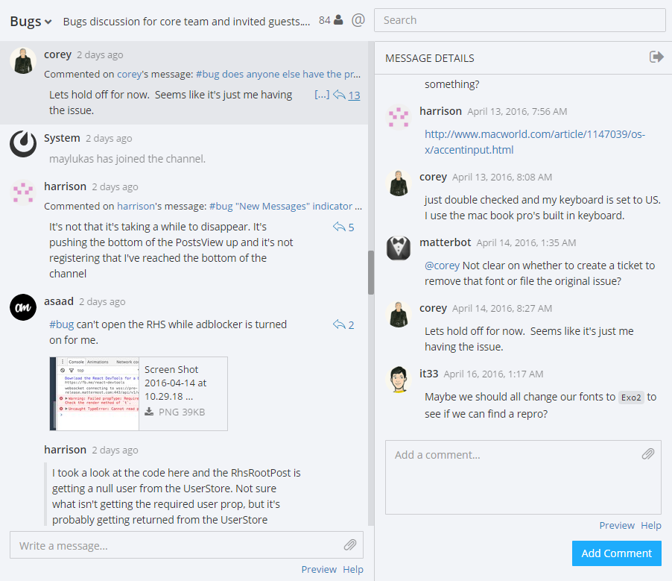
Task: Click the Exo2 code text
Action: pos(631,398)
